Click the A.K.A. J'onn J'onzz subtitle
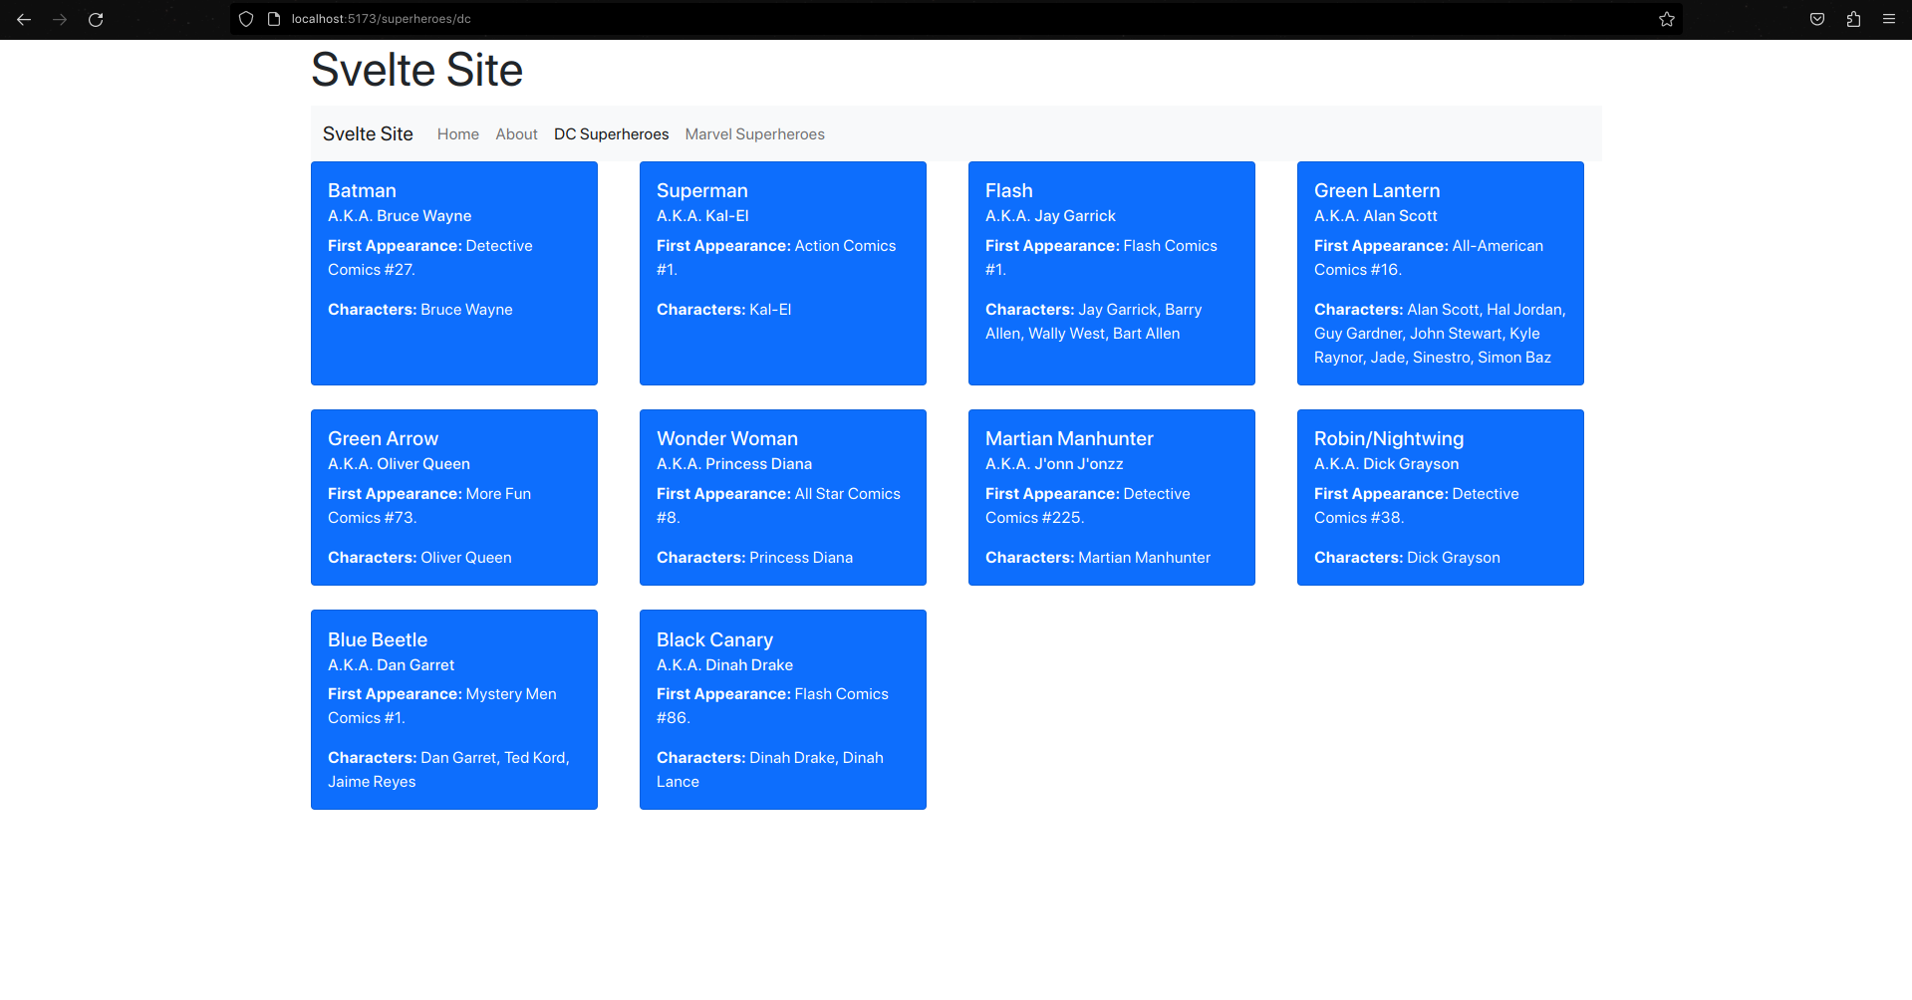This screenshot has width=1912, height=1000. 1054,463
